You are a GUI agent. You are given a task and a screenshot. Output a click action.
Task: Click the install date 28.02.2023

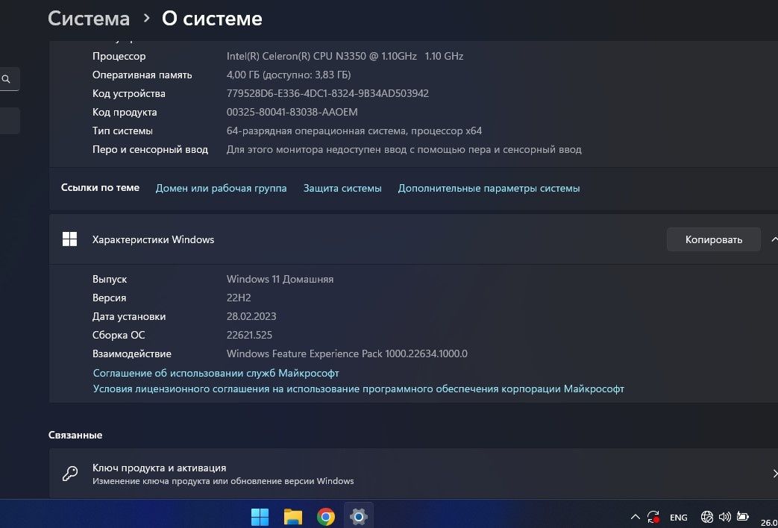(251, 317)
